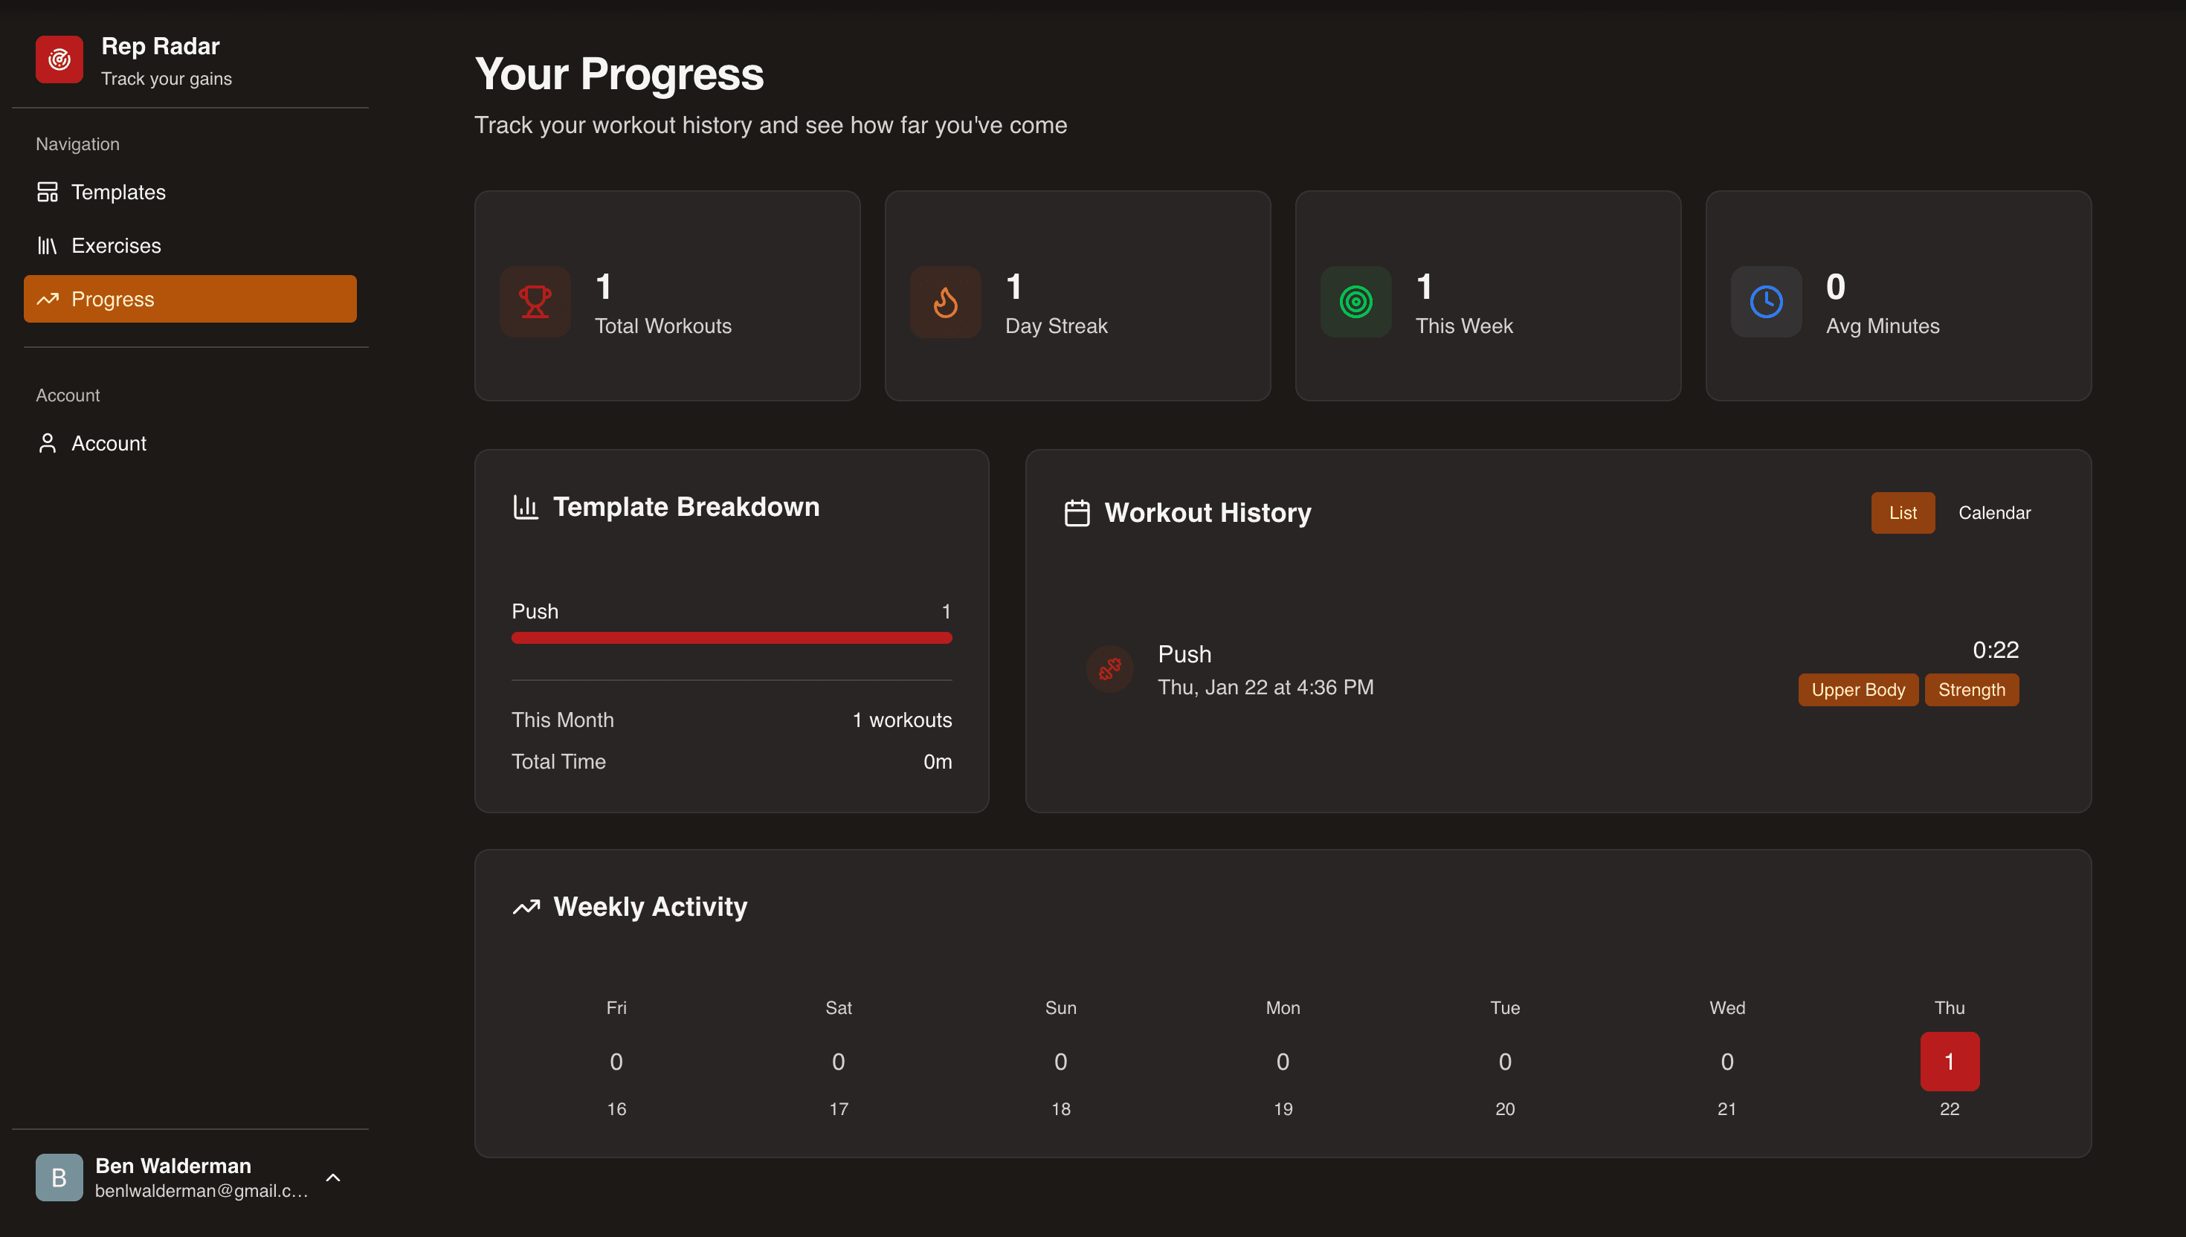Click 'Thu, Jan 22 at 4:36 PM' timestamp

click(x=1265, y=688)
